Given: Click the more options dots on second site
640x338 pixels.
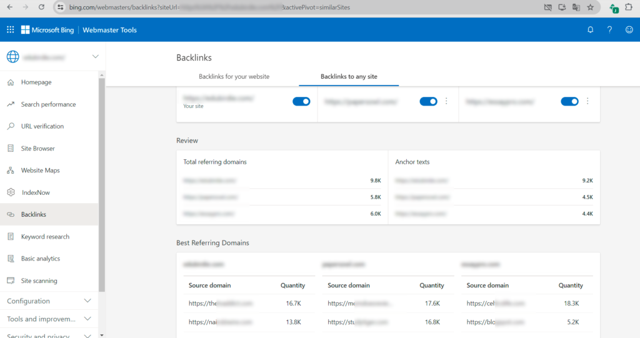Looking at the screenshot, I should (446, 101).
